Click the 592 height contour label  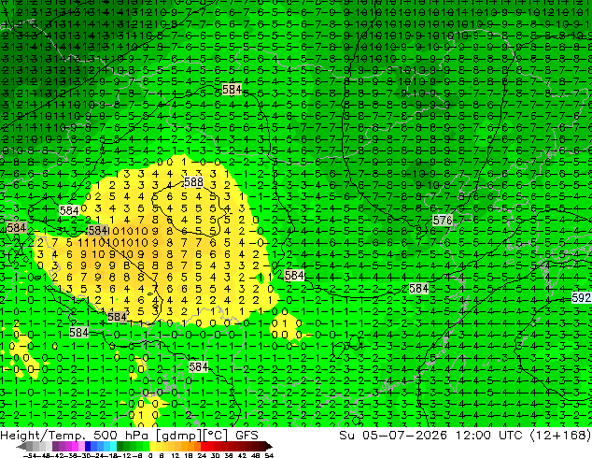click(581, 298)
